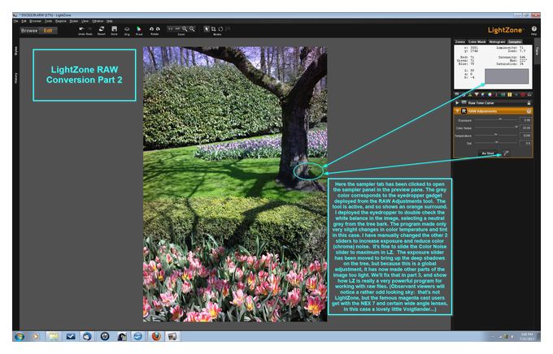Open the Styles side panel
Screen dimensions: 553x354
point(15,50)
